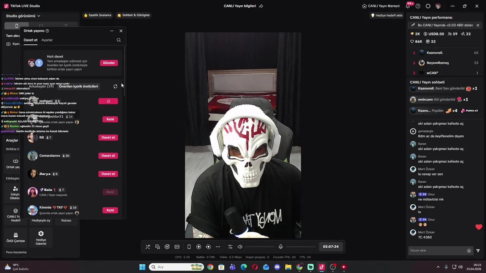Open the emoji picker in comment box
Screen dimensions: 486x273
469,251
